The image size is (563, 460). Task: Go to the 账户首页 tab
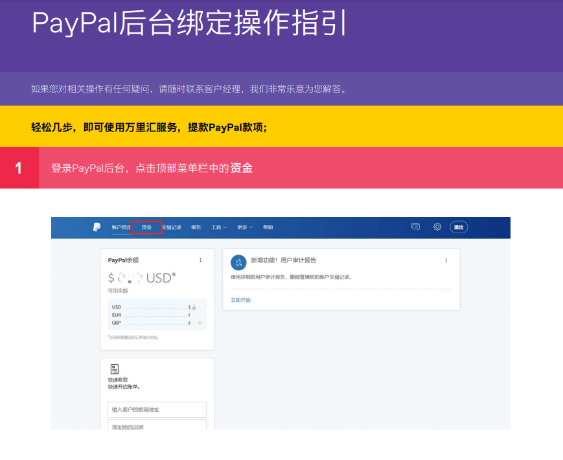[x=121, y=227]
